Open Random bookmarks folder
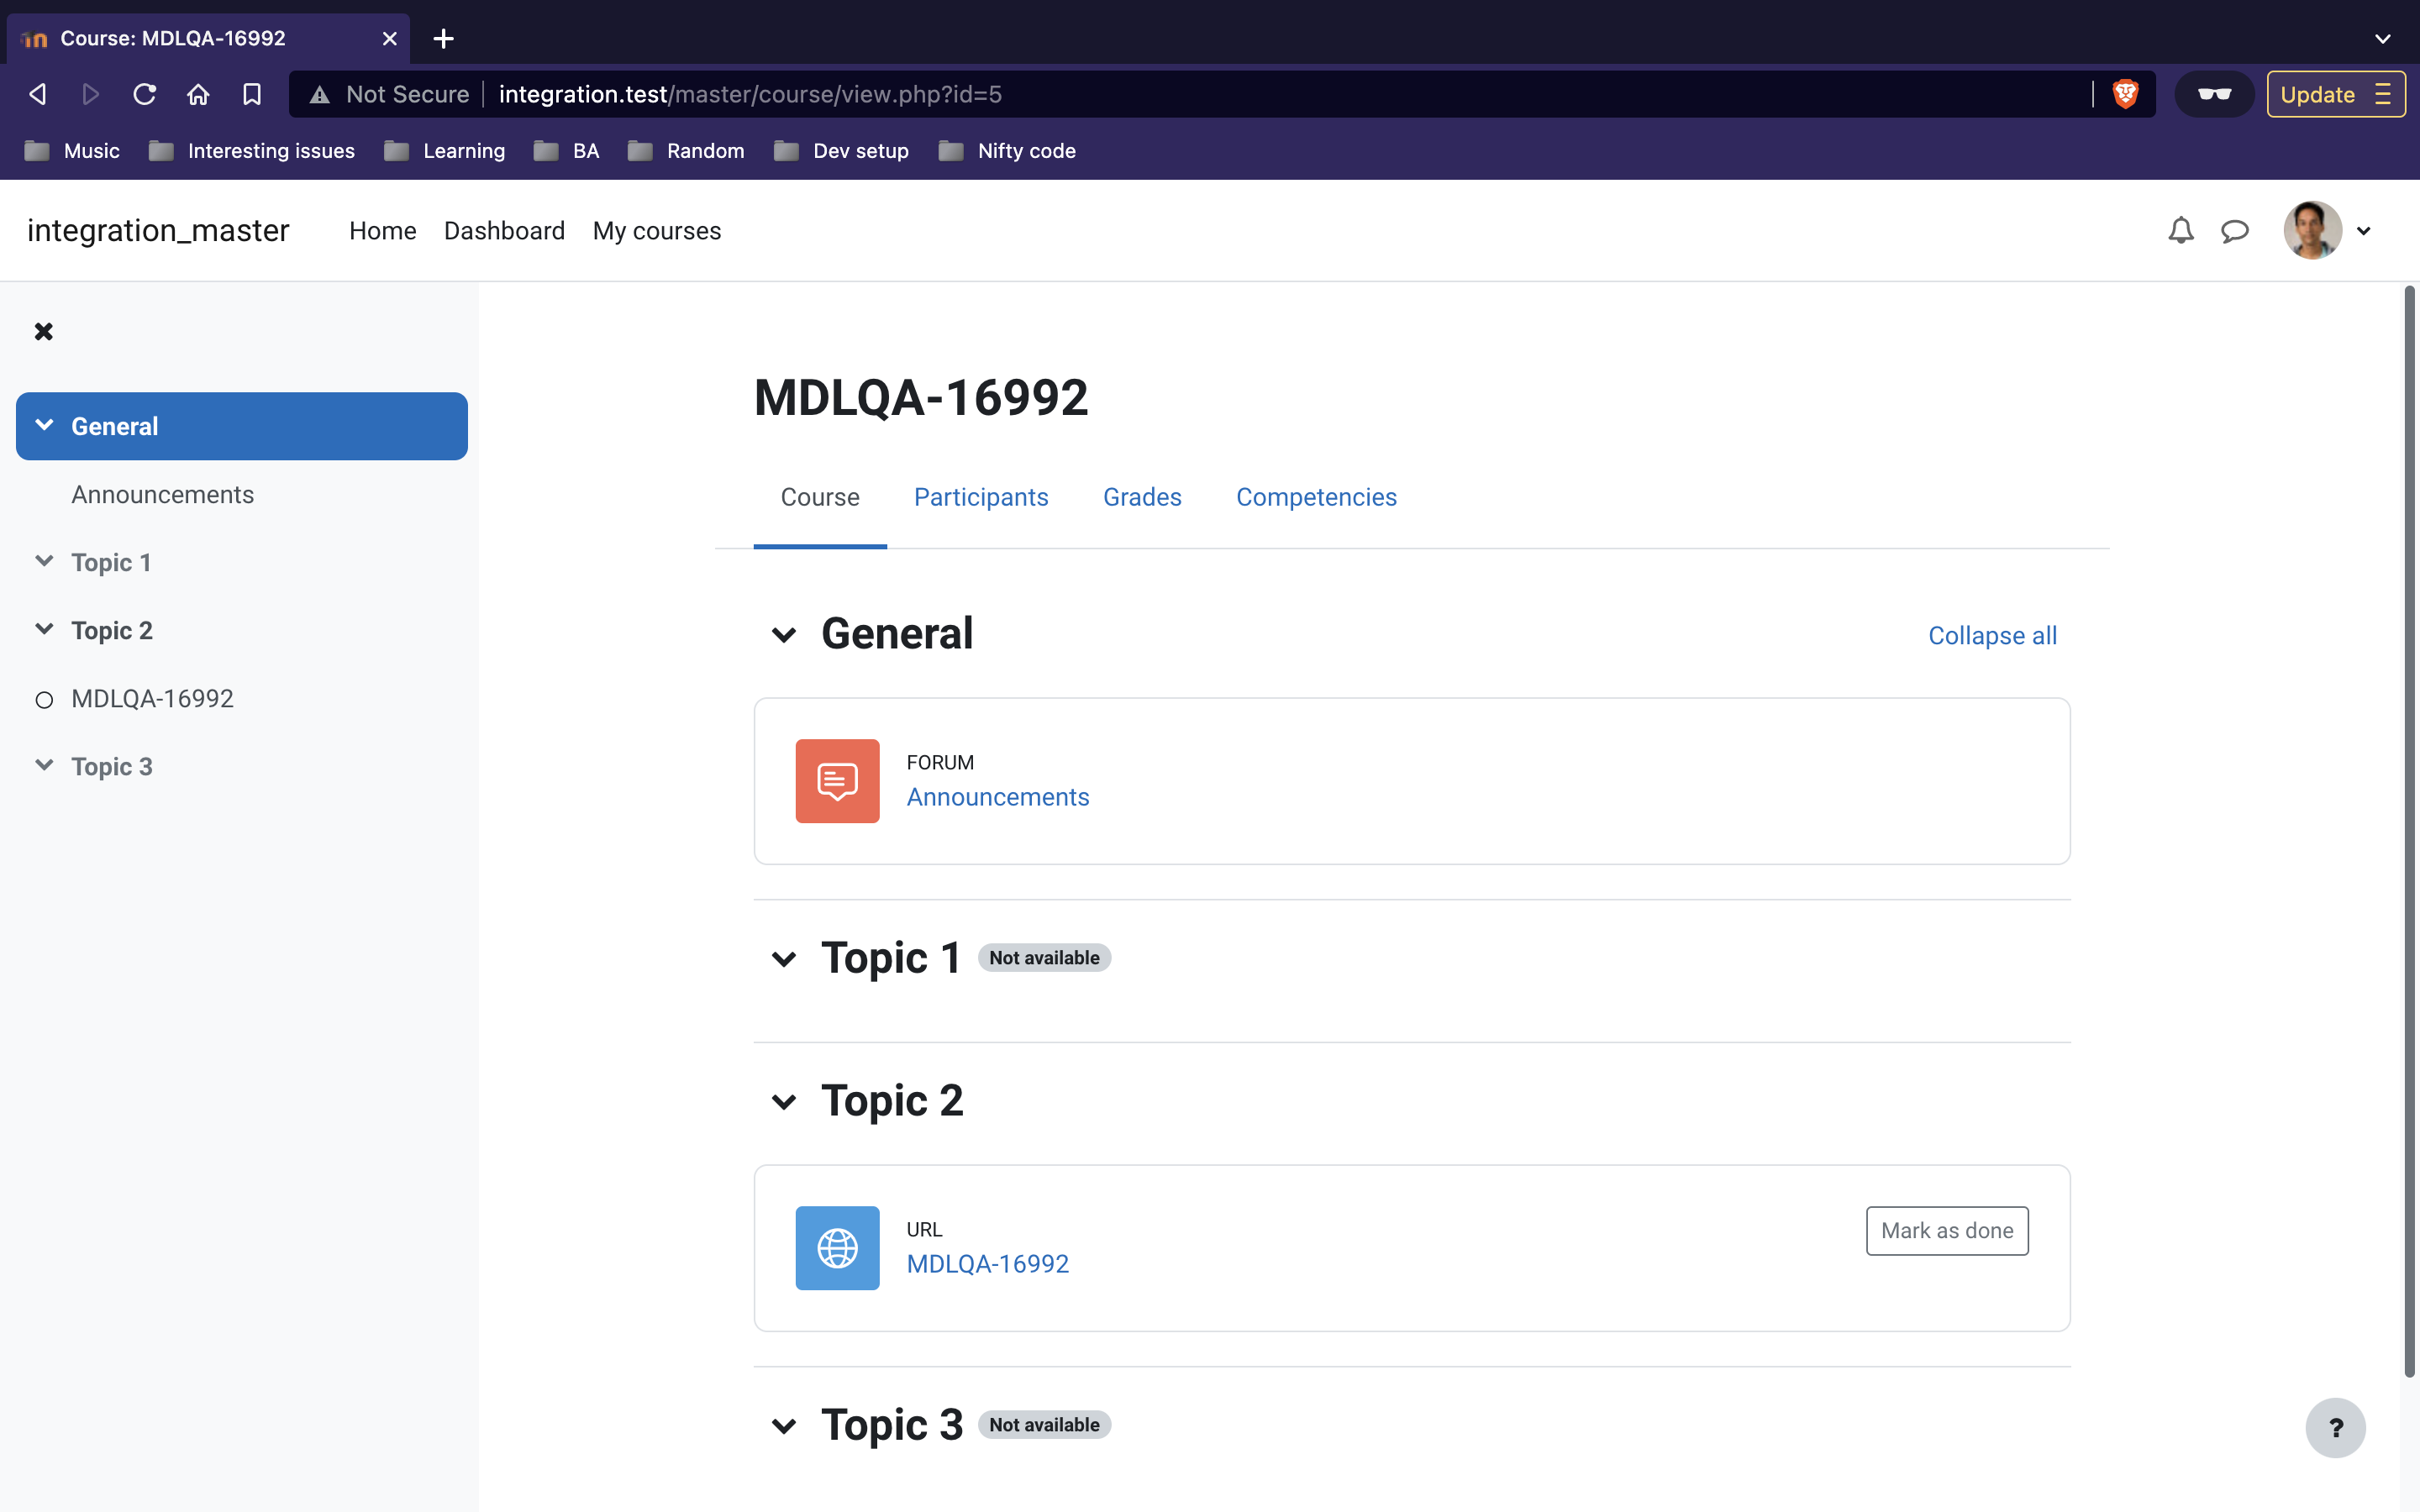The width and height of the screenshot is (2420, 1512). click(686, 150)
